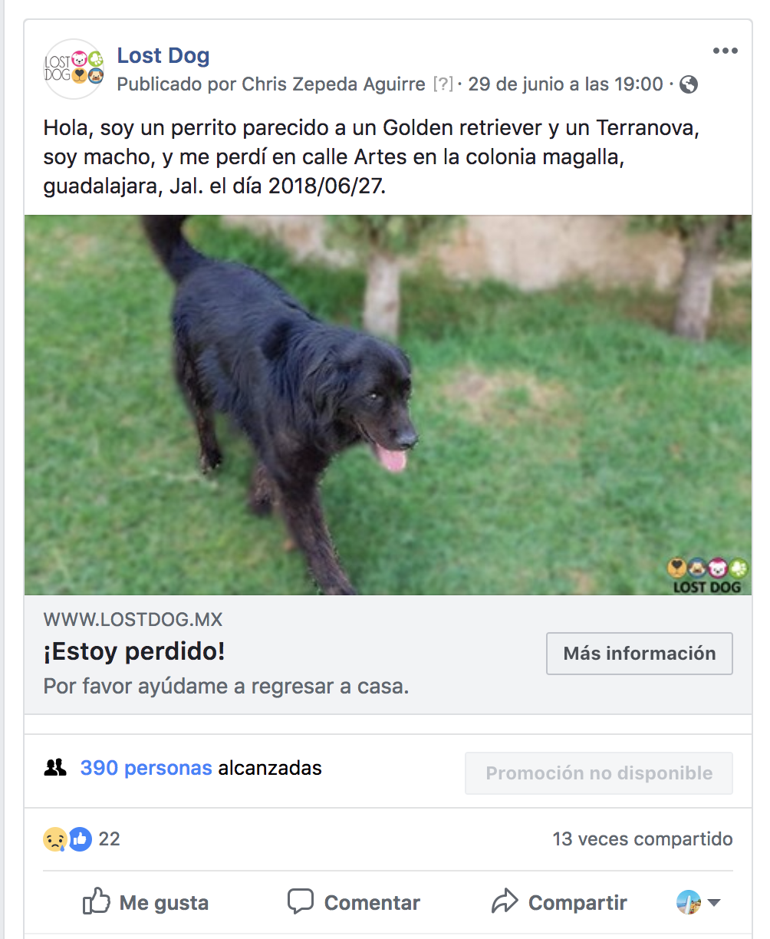Click the Más información button
Viewport: 770px width, 939px height.
[640, 654]
